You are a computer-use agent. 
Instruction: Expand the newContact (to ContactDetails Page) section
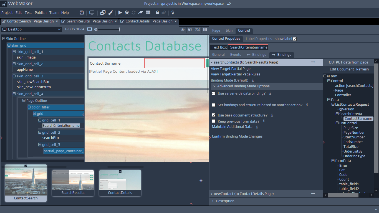pos(244,194)
